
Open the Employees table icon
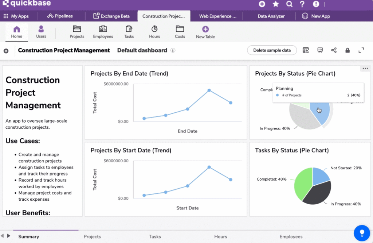[103, 29]
